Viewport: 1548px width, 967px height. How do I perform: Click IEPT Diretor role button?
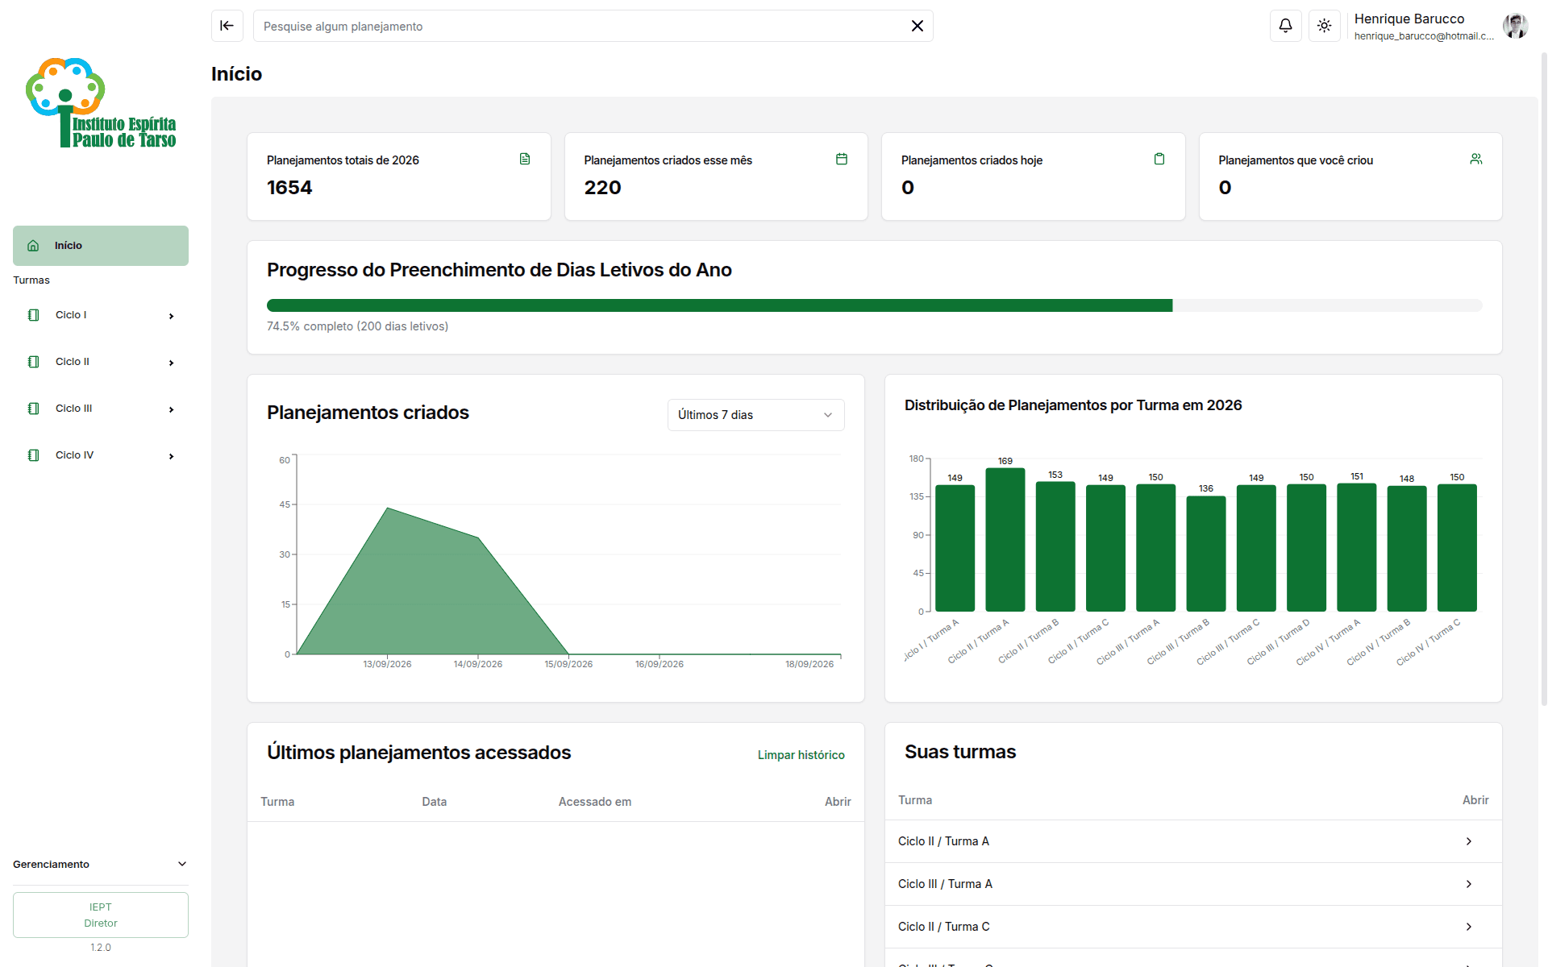pyautogui.click(x=101, y=915)
